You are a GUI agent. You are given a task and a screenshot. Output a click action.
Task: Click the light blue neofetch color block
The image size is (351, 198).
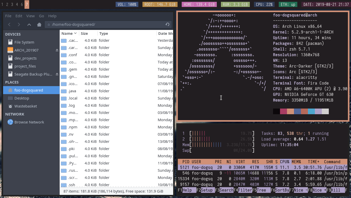click(311, 111)
